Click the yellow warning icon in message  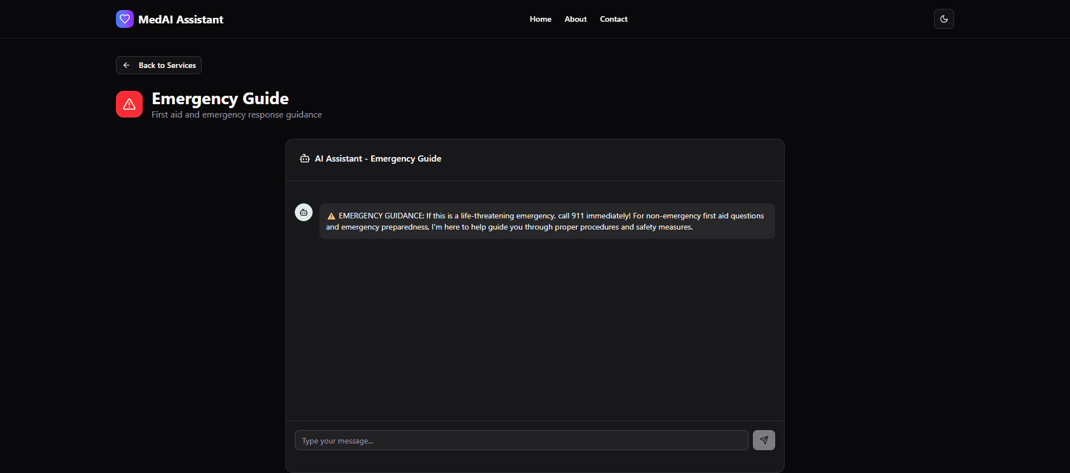(331, 216)
